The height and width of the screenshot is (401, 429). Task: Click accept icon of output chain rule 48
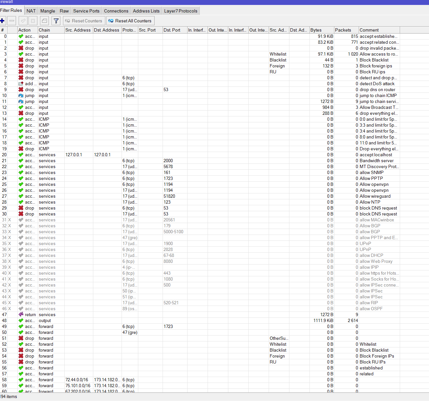pos(21,320)
